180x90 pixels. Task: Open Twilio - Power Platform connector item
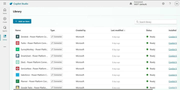tap(34, 43)
